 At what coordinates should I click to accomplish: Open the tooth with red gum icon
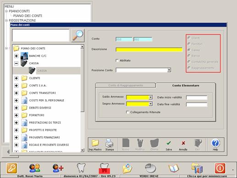(x=105, y=168)
